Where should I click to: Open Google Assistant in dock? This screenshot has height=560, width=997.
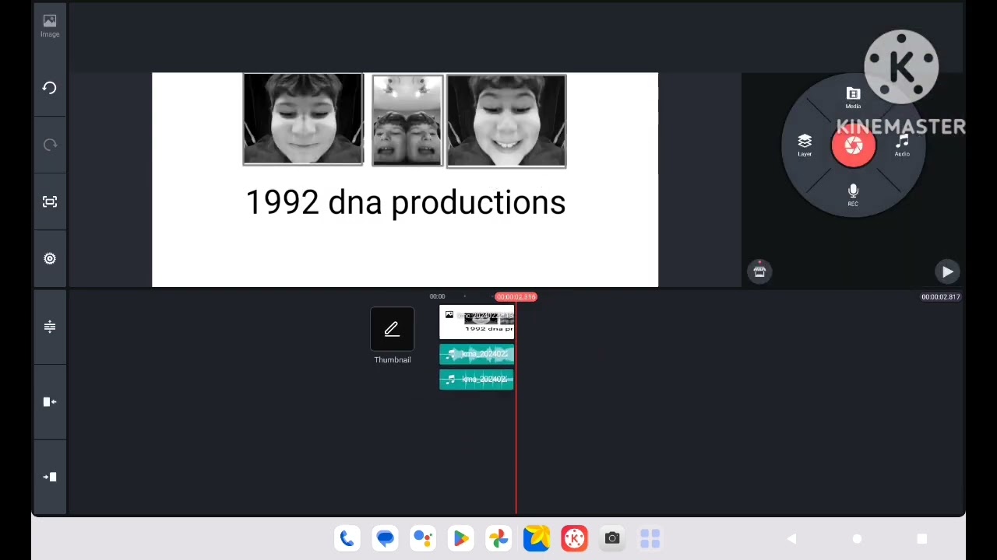423,538
